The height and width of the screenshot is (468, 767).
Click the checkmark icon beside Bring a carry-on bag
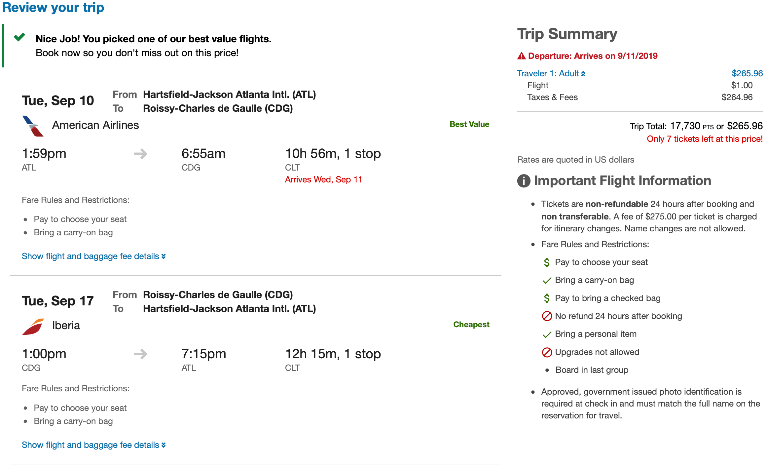(x=547, y=281)
